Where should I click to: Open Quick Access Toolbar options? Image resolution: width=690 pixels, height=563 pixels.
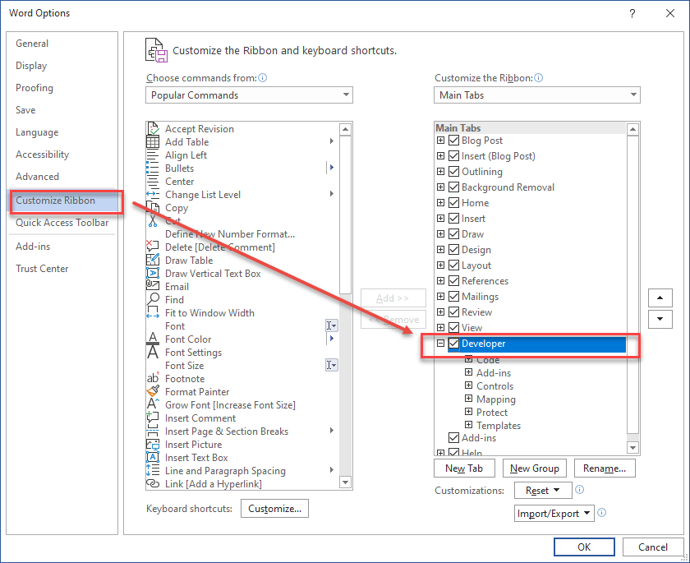coord(62,223)
